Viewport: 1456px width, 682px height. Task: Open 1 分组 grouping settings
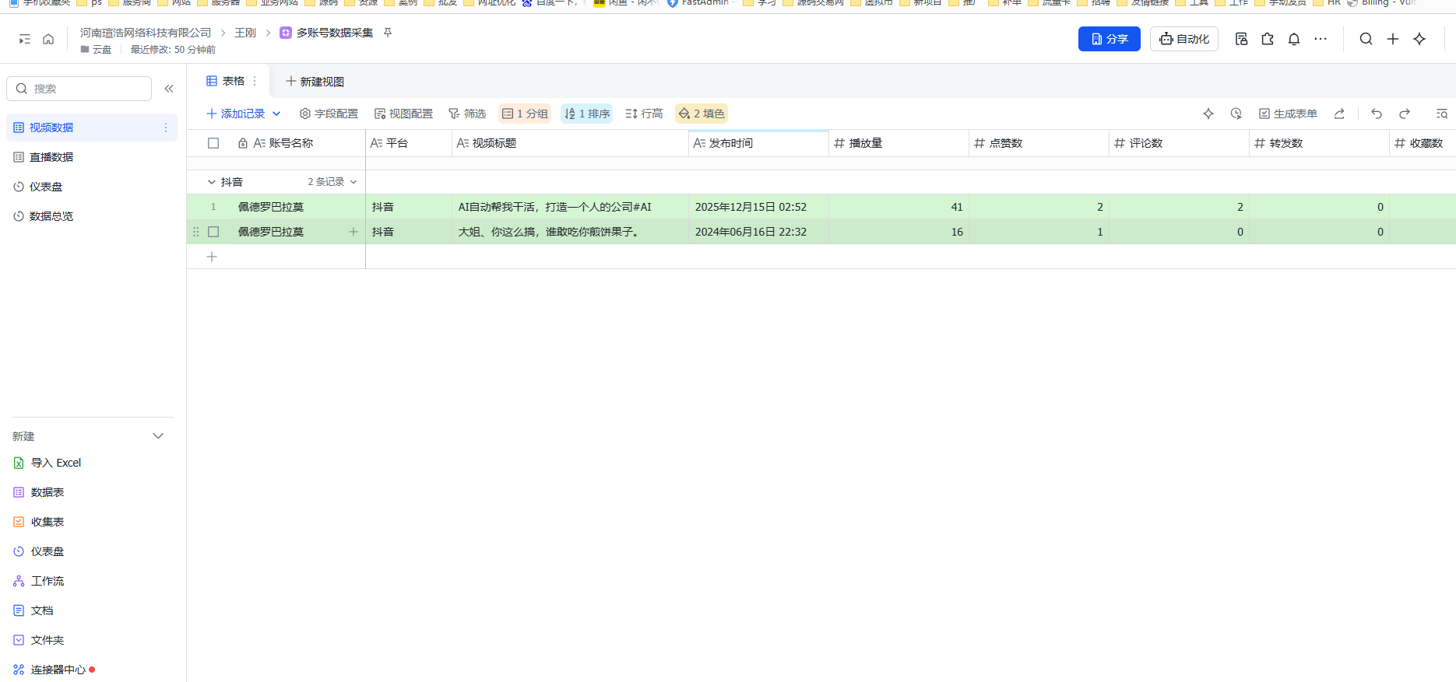pyautogui.click(x=525, y=114)
